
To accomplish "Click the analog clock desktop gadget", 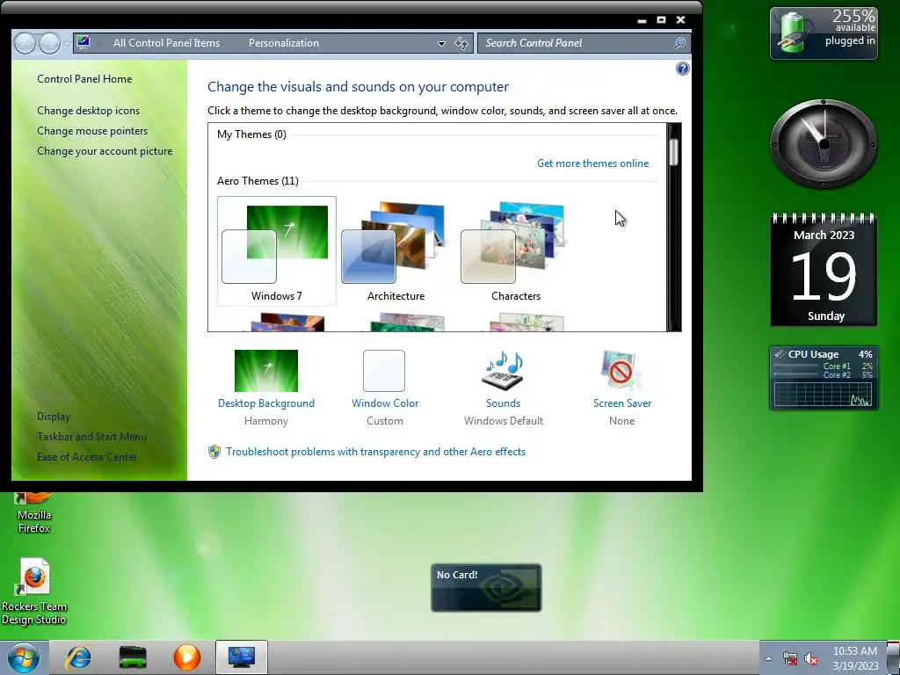I will (x=824, y=143).
